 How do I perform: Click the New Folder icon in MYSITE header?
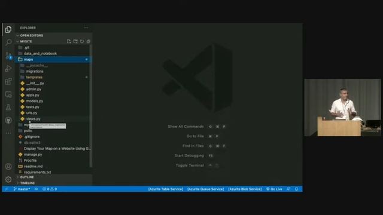coord(75,41)
